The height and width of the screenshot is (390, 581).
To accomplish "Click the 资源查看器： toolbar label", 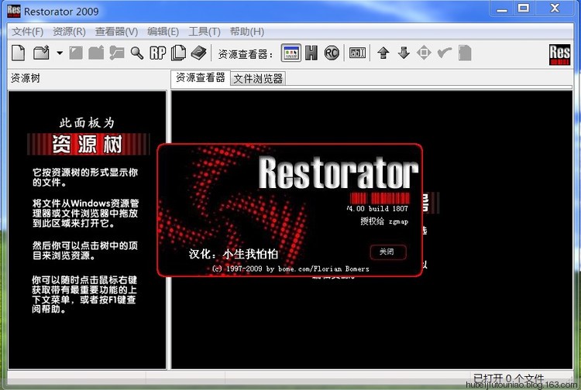I will click(x=246, y=54).
